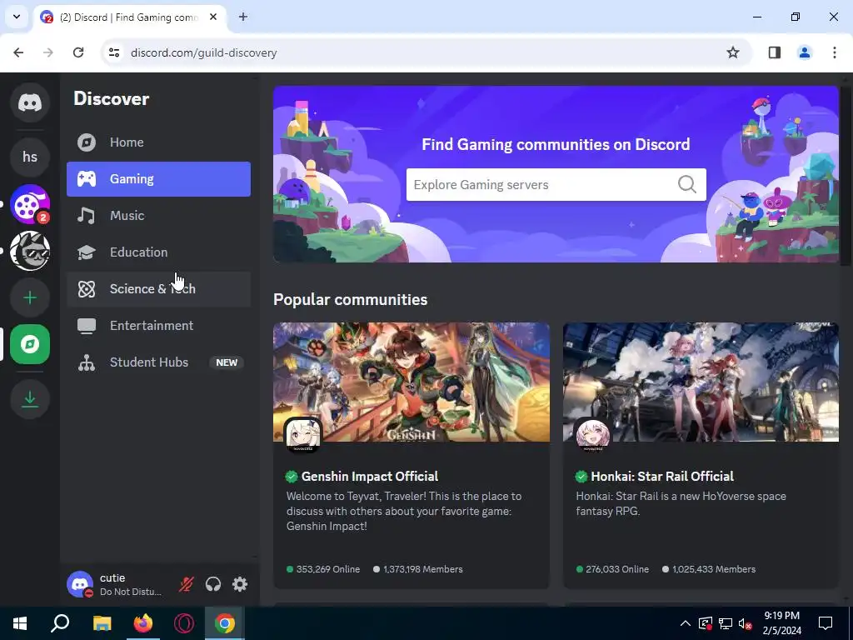This screenshot has height=640, width=853.
Task: Click the Chrome profile avatar
Action: (x=804, y=52)
